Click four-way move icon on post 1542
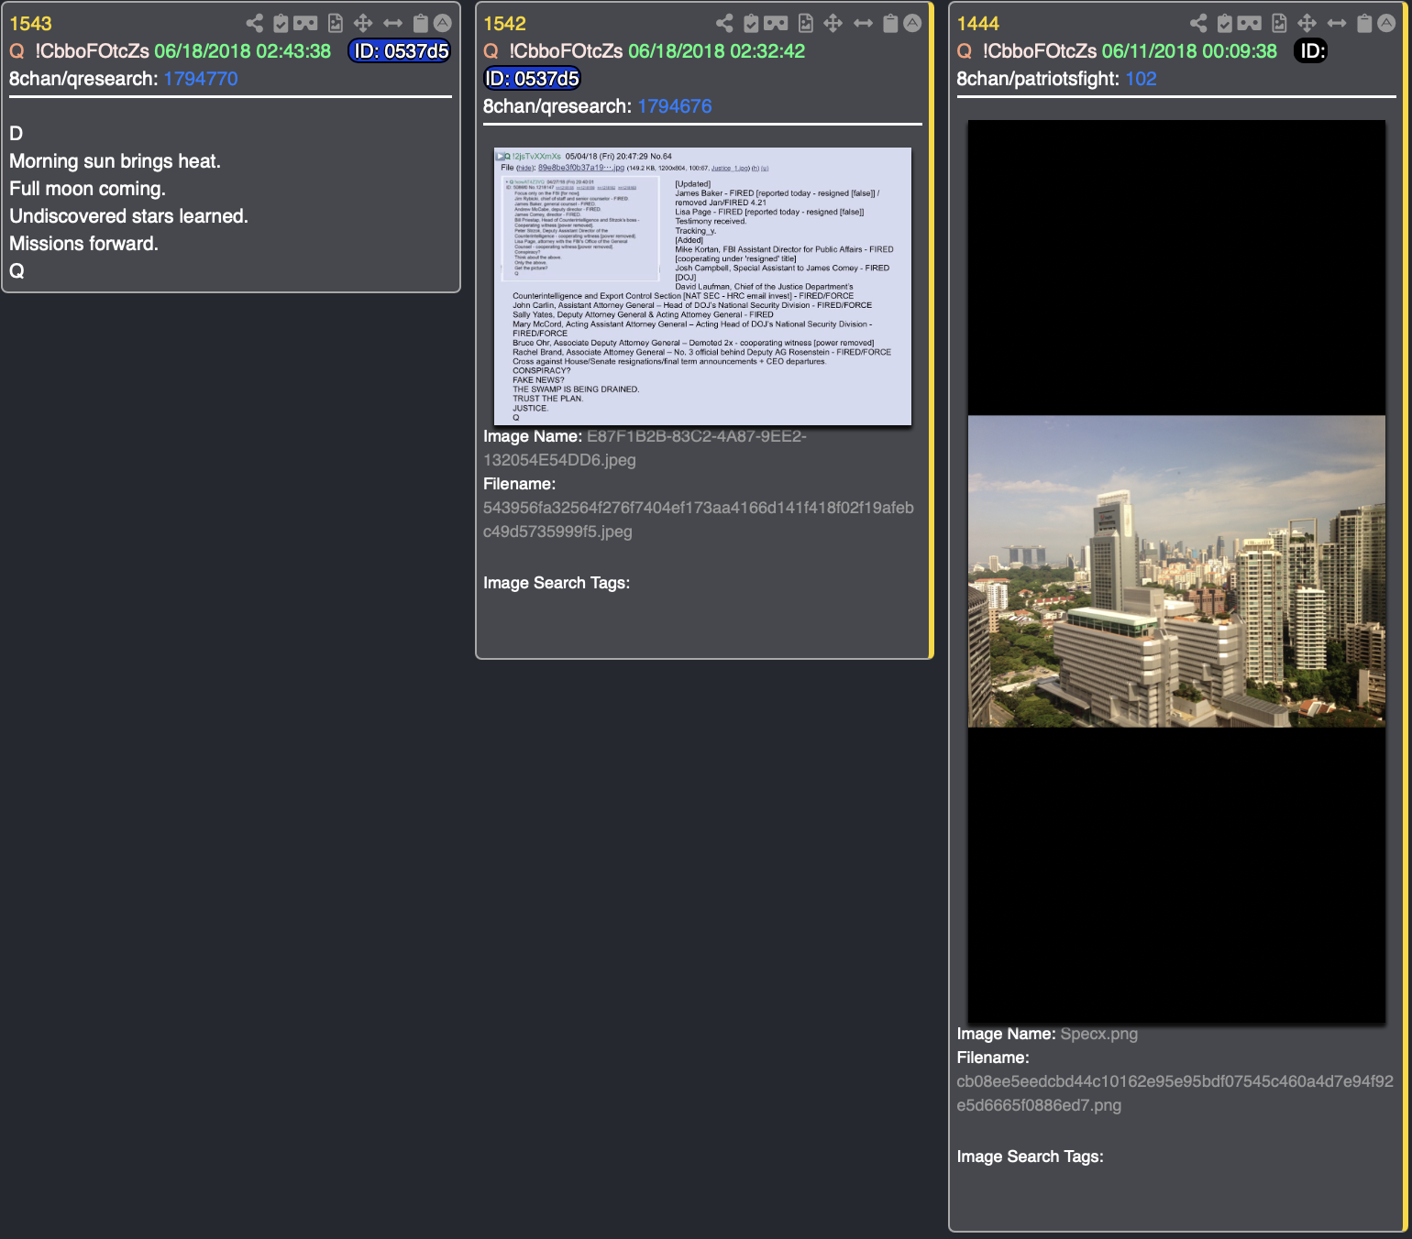The image size is (1412, 1239). coord(833,23)
